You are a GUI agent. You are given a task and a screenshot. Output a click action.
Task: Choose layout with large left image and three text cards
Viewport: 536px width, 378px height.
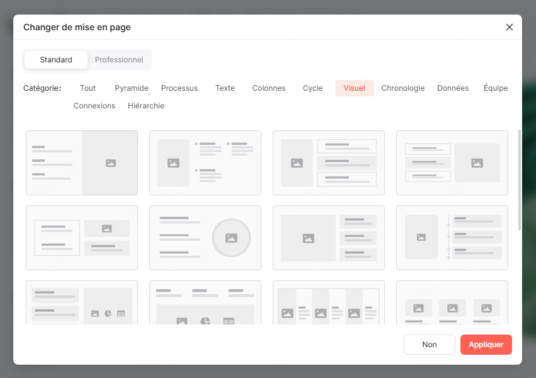point(329,238)
